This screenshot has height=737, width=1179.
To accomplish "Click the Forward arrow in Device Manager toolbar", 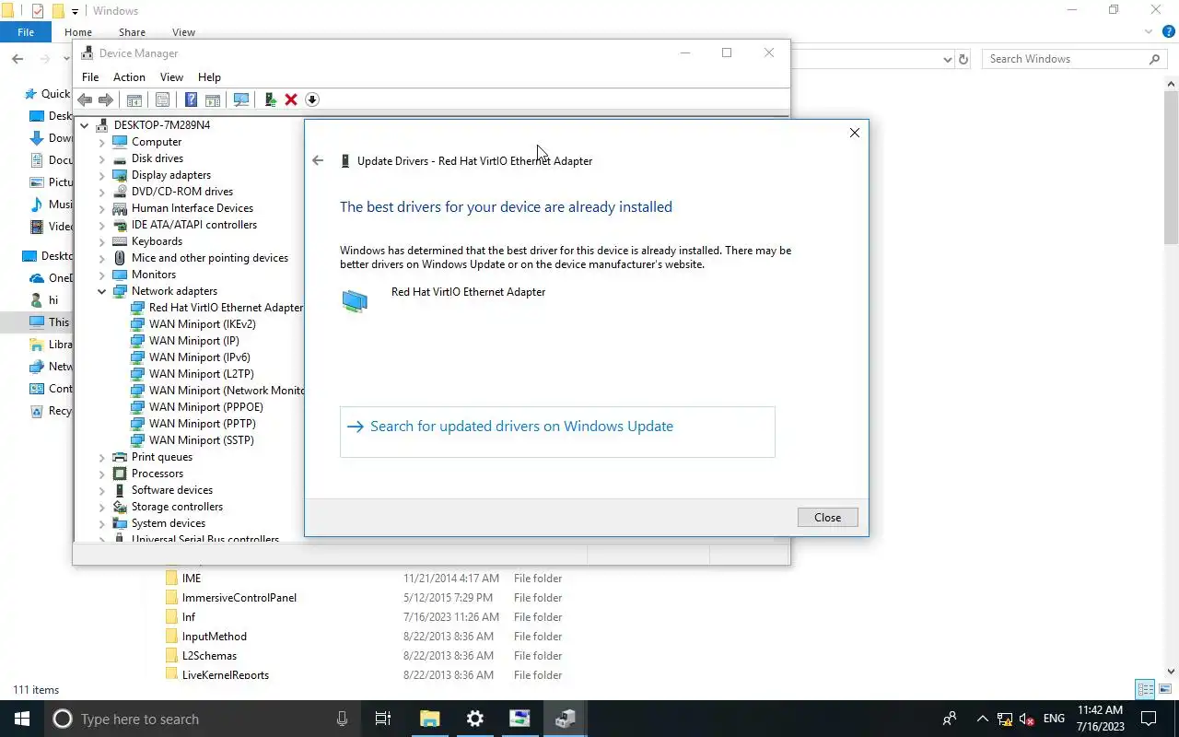I will [x=106, y=99].
